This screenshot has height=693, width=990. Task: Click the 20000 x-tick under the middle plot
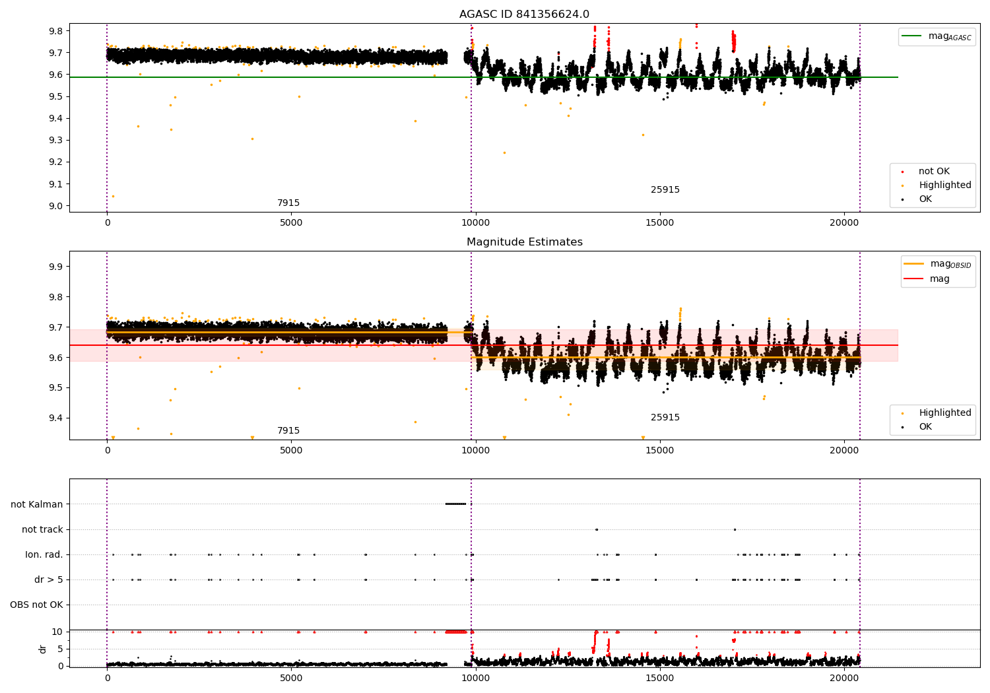pos(844,451)
